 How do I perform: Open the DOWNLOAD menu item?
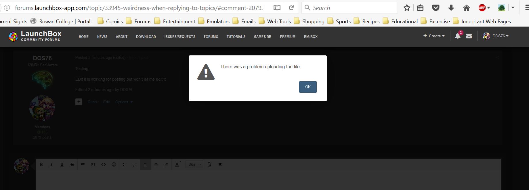click(146, 37)
